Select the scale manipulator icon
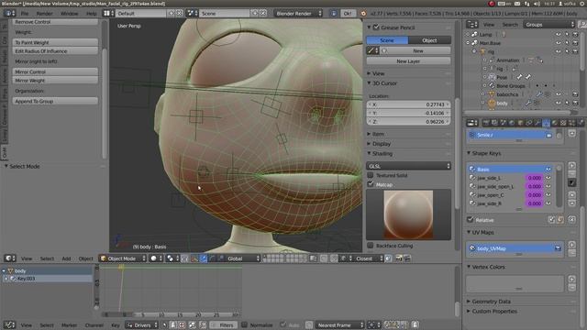 [221, 258]
